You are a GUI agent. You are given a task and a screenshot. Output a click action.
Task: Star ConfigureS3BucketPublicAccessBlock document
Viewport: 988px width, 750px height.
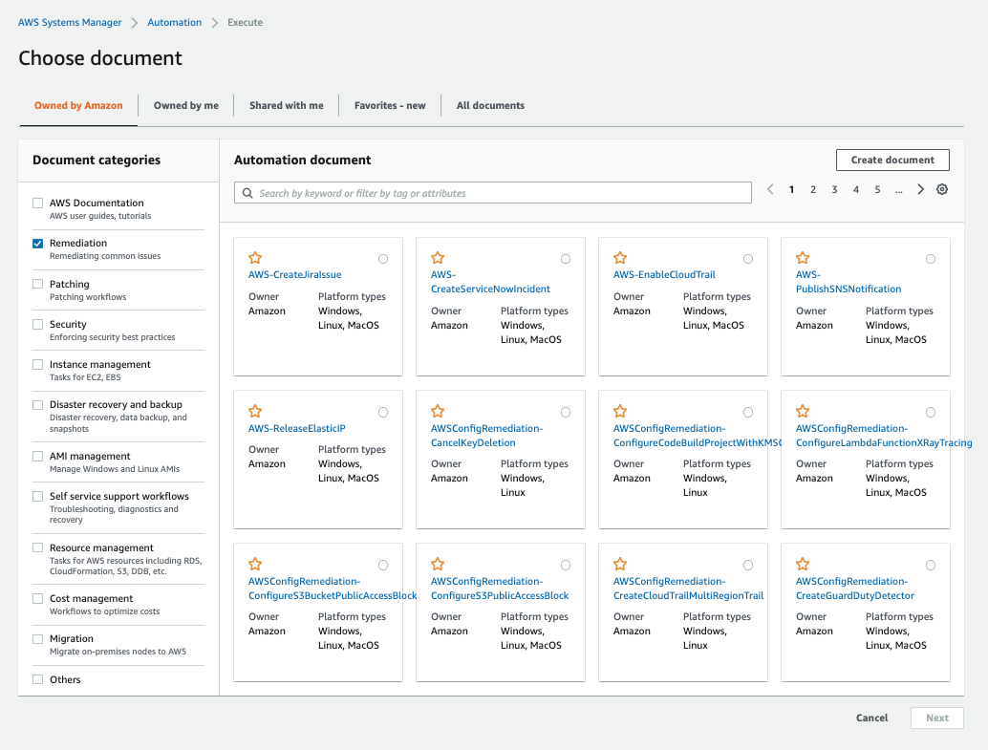click(x=255, y=564)
